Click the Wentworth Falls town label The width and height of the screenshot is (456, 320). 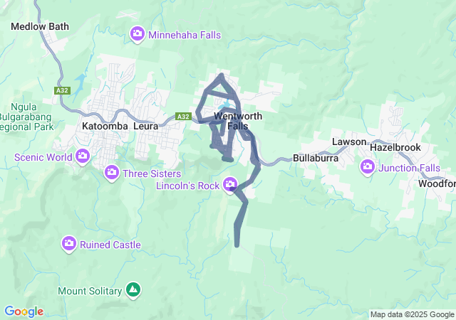click(x=238, y=121)
